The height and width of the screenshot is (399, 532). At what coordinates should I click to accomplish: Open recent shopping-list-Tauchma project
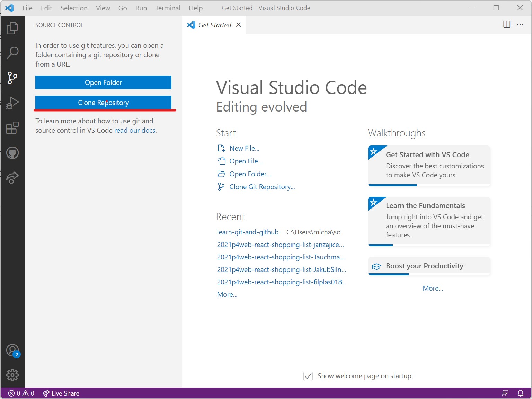(281, 257)
